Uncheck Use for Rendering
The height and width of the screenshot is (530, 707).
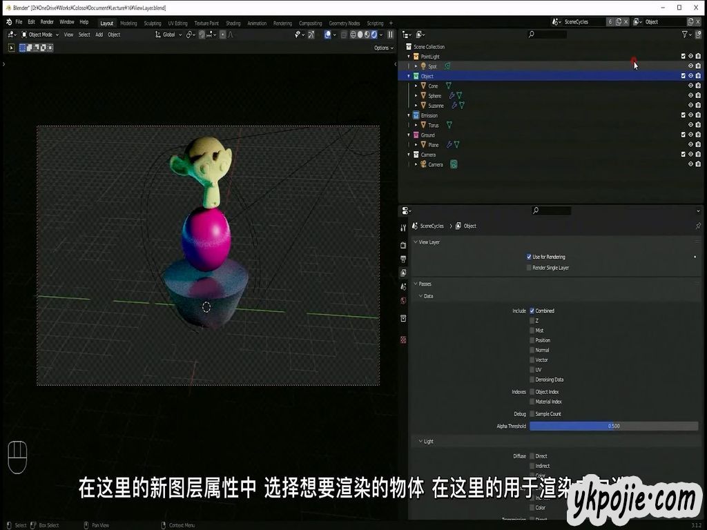(x=530, y=257)
